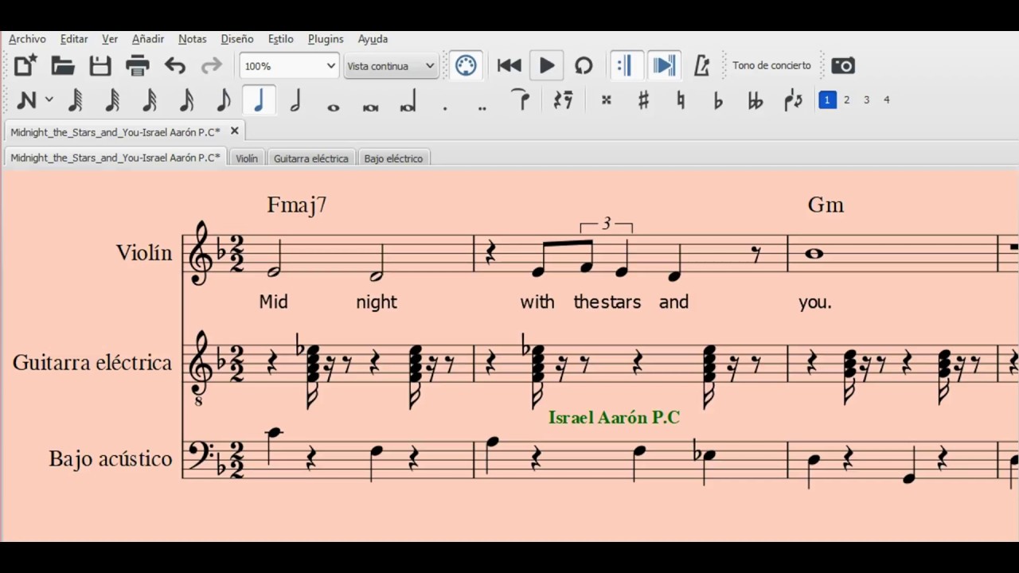Rewind playback to start
Viewport: 1019px width, 573px height.
click(509, 65)
